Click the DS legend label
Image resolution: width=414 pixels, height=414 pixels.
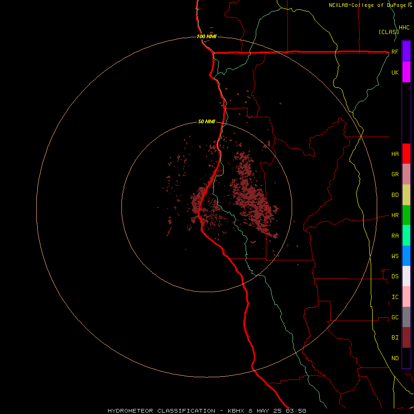click(395, 276)
